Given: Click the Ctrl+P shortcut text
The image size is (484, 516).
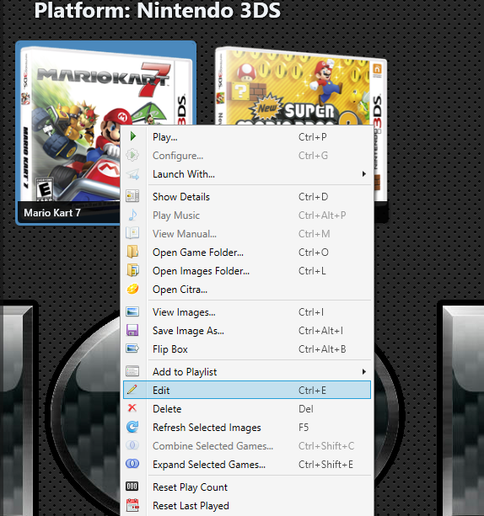Looking at the screenshot, I should tap(313, 137).
